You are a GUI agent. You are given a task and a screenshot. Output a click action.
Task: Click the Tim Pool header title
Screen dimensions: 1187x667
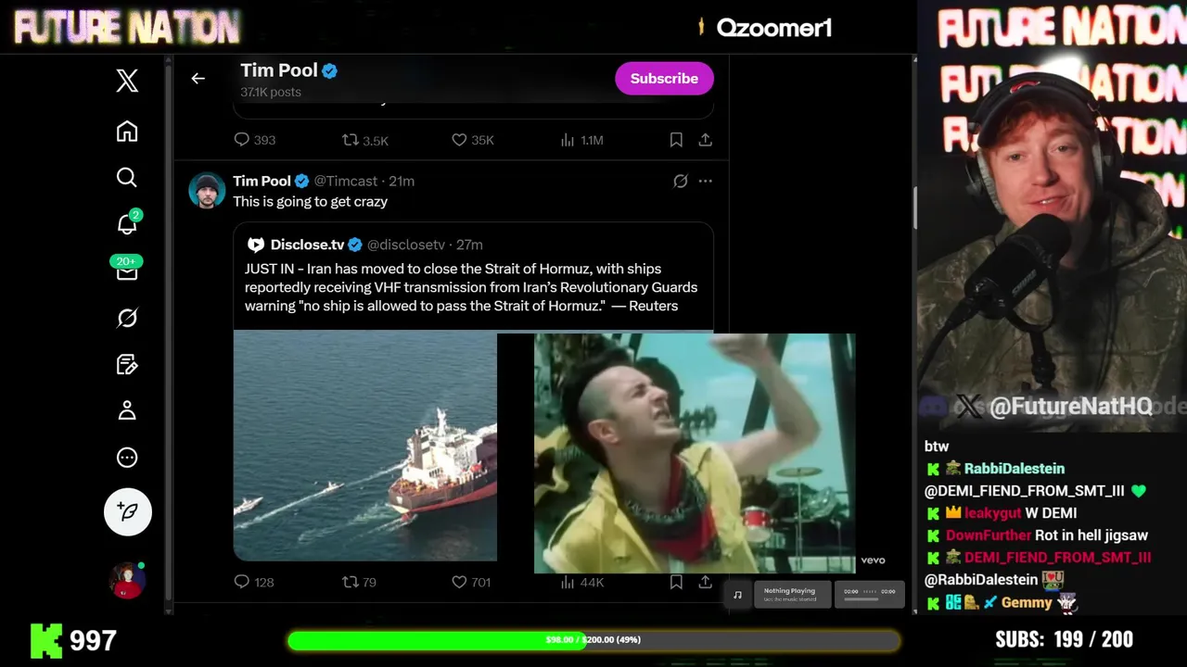[x=278, y=70]
